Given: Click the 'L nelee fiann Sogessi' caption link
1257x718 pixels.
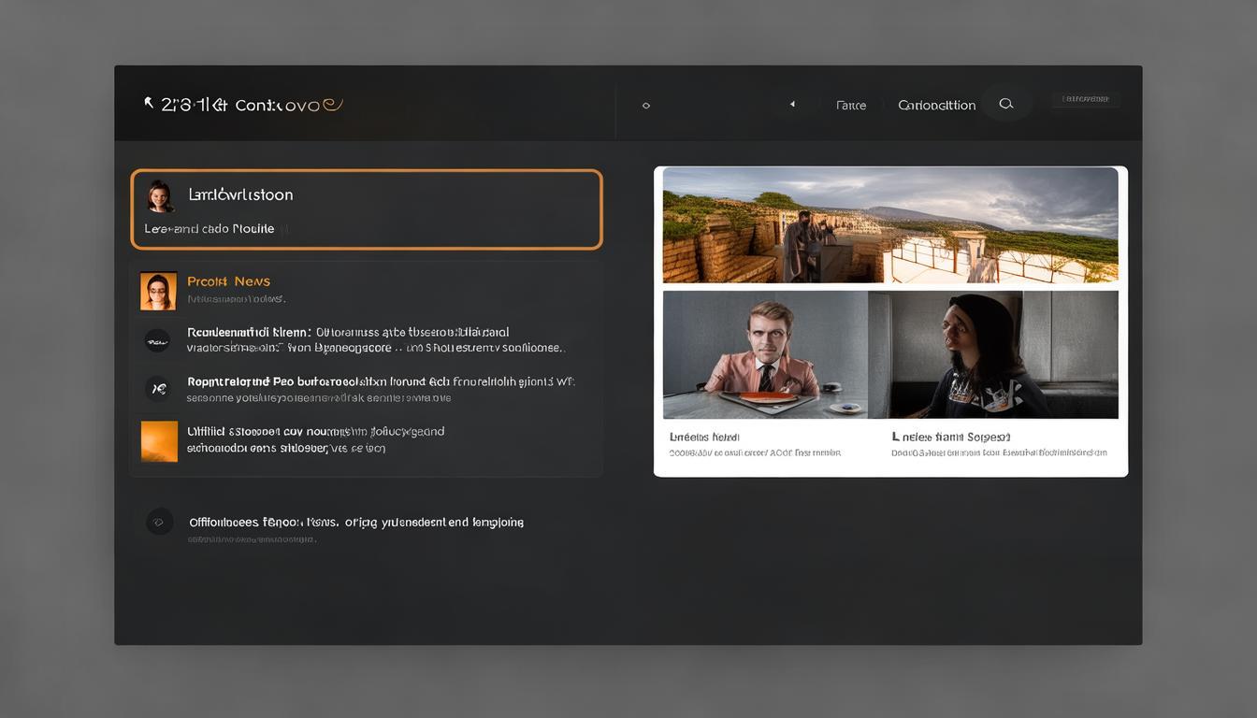Looking at the screenshot, I should [x=950, y=437].
